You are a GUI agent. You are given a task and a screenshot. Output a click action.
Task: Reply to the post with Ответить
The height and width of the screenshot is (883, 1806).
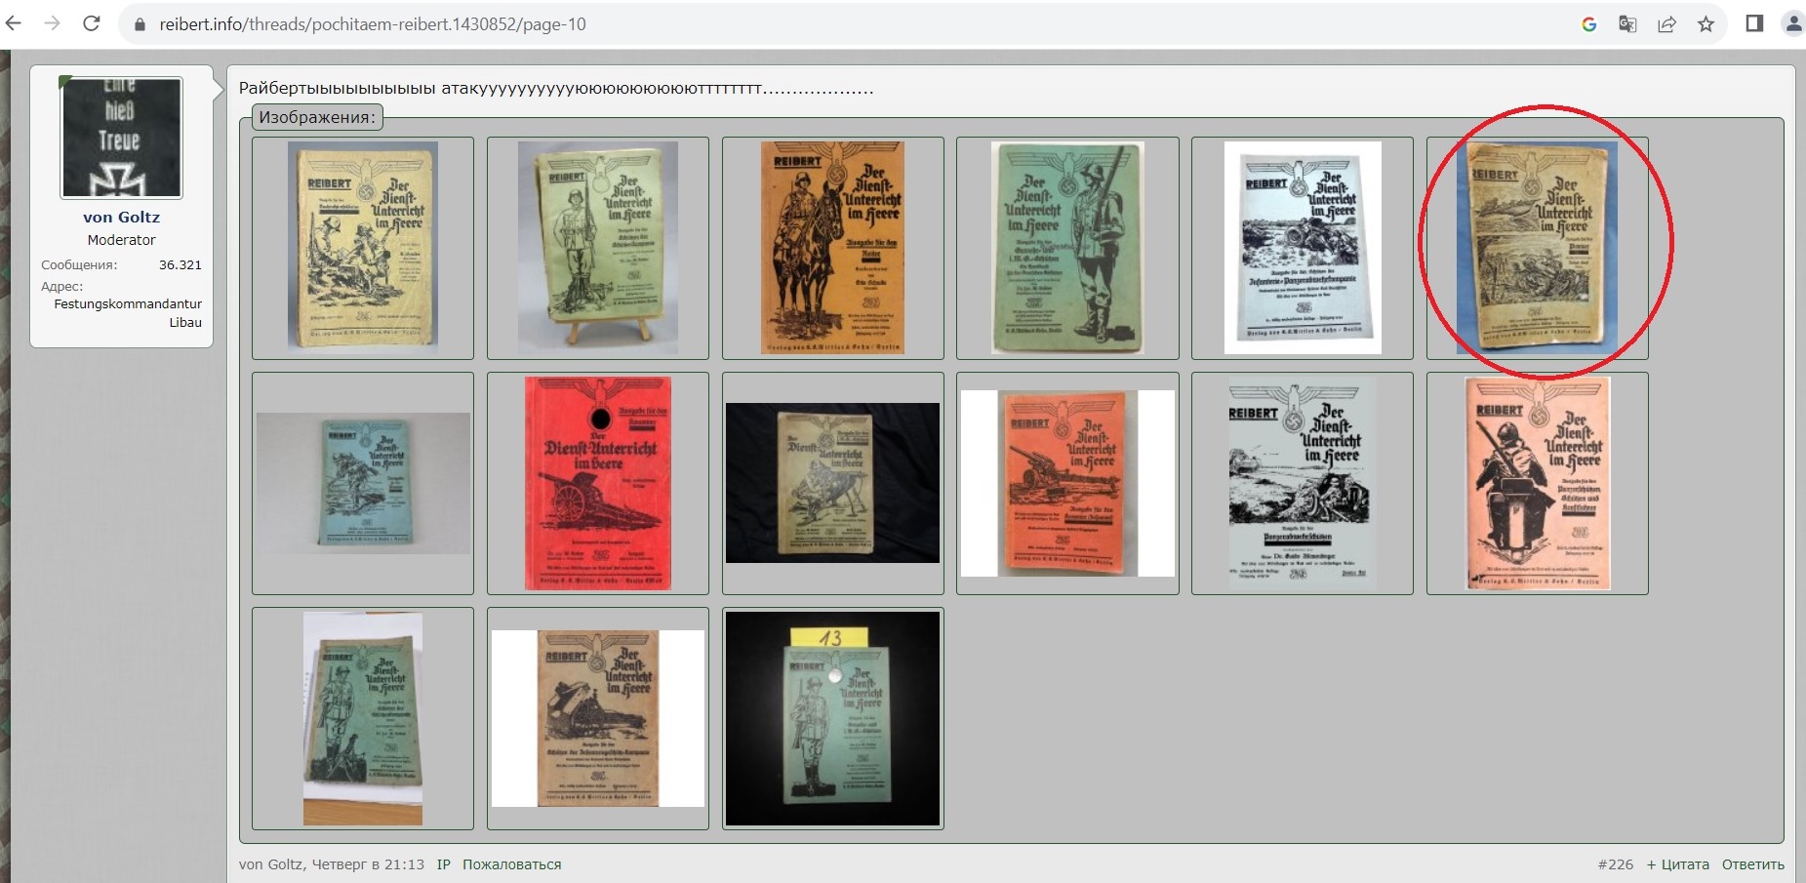coord(1752,864)
